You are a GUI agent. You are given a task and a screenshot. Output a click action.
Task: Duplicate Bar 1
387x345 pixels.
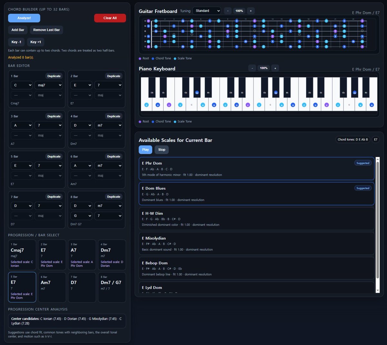[54, 76]
